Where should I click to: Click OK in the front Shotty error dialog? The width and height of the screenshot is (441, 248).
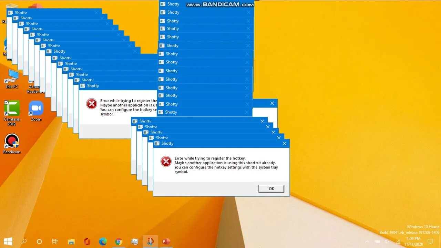pyautogui.click(x=271, y=188)
